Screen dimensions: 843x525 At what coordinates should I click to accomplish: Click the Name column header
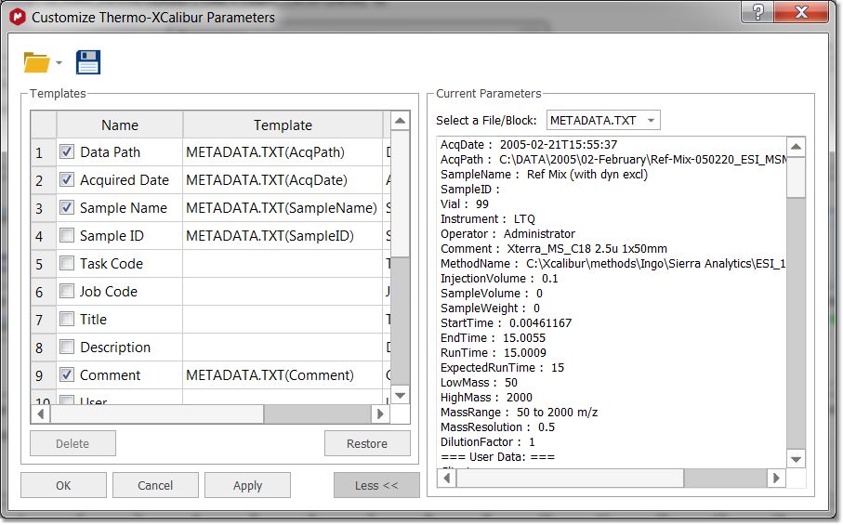[120, 125]
